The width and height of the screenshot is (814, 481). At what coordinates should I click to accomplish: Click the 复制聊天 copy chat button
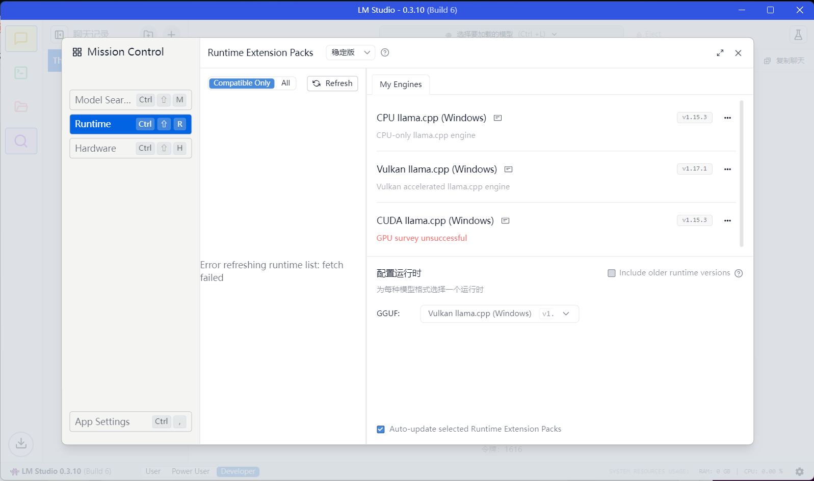pos(784,61)
